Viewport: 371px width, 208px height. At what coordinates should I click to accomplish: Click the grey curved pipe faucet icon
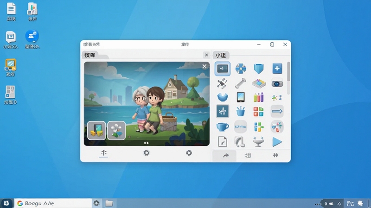point(240,142)
